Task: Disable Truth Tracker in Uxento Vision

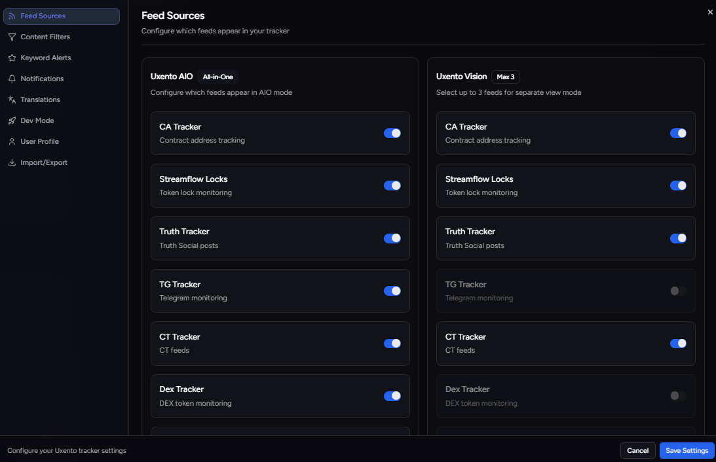Action: 677,238
